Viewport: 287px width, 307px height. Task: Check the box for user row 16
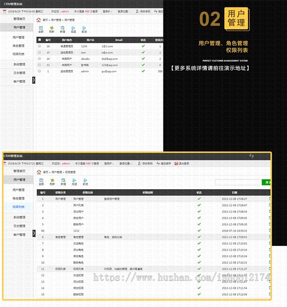[x=39, y=46]
